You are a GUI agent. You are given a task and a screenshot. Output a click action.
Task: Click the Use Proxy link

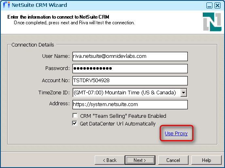coord(176,134)
